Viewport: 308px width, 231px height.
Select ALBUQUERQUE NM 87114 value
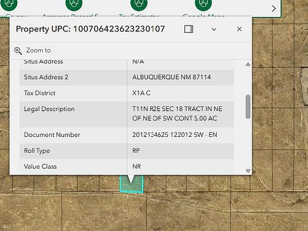(x=172, y=77)
